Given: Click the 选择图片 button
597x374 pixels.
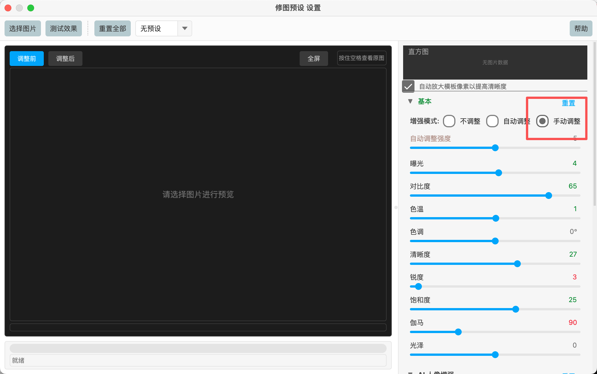Looking at the screenshot, I should [23, 28].
